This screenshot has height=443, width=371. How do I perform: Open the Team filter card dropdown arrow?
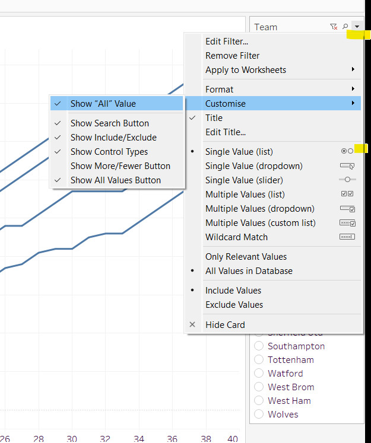click(357, 27)
